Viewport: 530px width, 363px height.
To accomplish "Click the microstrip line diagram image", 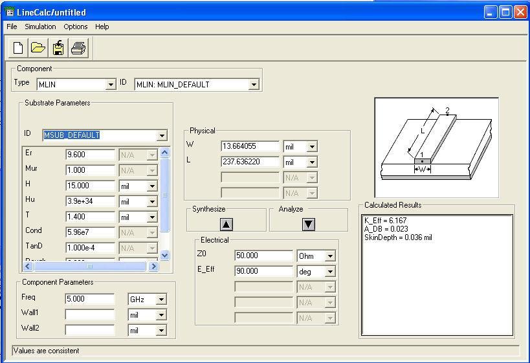I will click(x=436, y=148).
